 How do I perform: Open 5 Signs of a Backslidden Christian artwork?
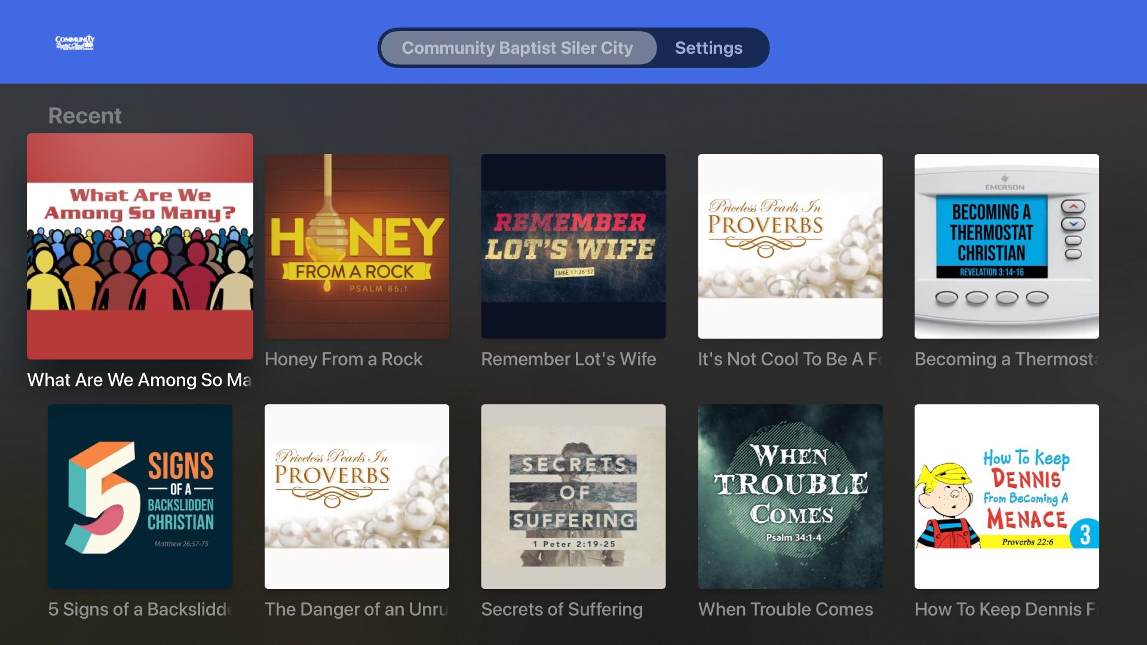(x=140, y=496)
